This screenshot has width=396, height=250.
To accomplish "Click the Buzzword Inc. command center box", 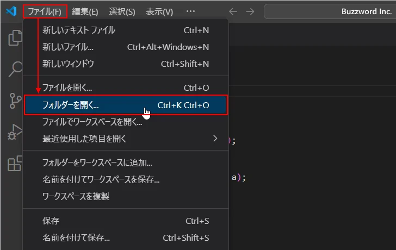I will (330, 11).
